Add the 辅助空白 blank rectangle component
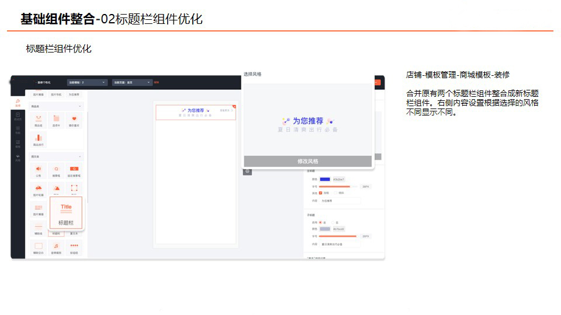Image resolution: width=561 pixels, height=315 pixels. pos(39,248)
